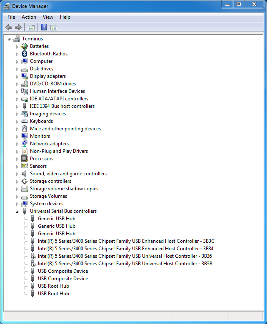Select the Sensors text label

coord(38,166)
